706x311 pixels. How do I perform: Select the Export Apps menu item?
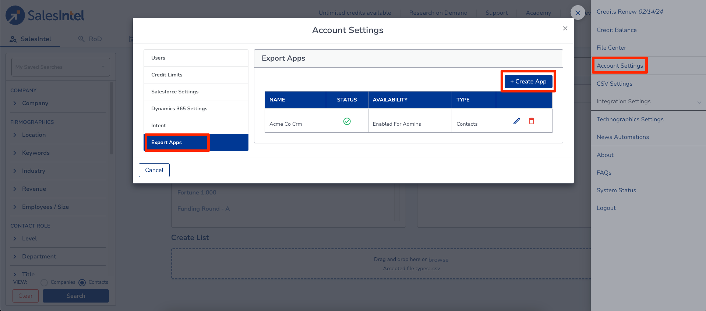167,142
